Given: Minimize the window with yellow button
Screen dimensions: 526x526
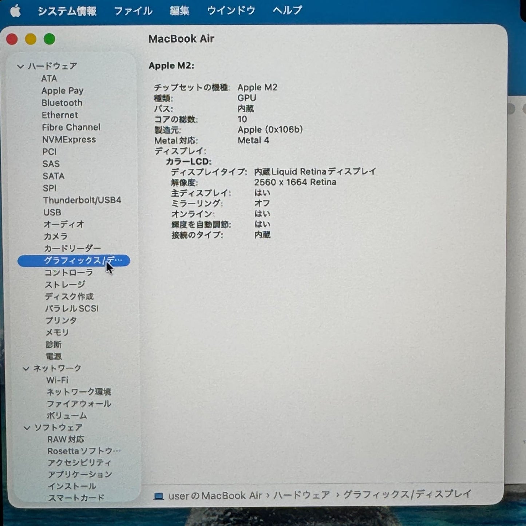Looking at the screenshot, I should coord(31,39).
